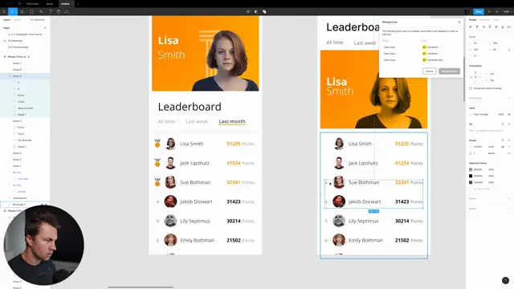Screen dimensions: 514x289
Task: Click the stroke color swatch
Action: point(471,147)
